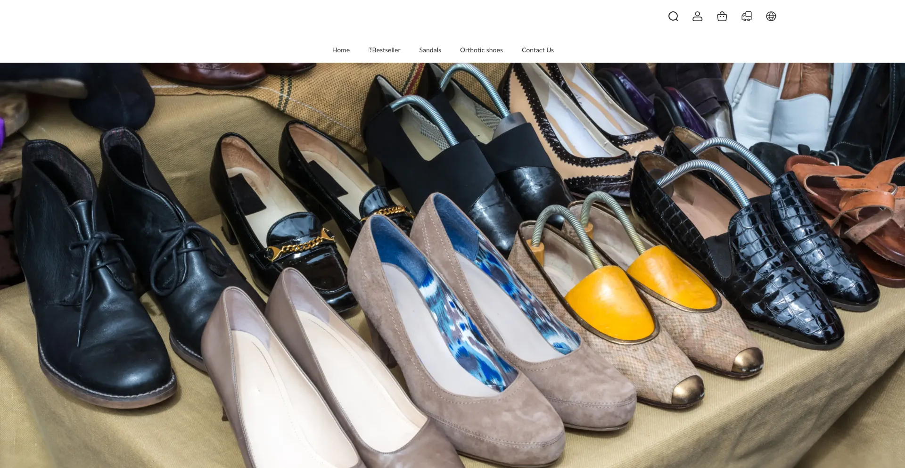905x468 pixels.
Task: Click the black lace-up ankle boots
Action: pyautogui.click(x=94, y=283)
